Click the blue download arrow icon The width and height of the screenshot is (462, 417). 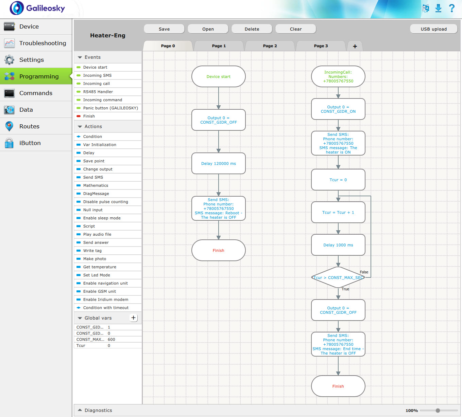439,8
